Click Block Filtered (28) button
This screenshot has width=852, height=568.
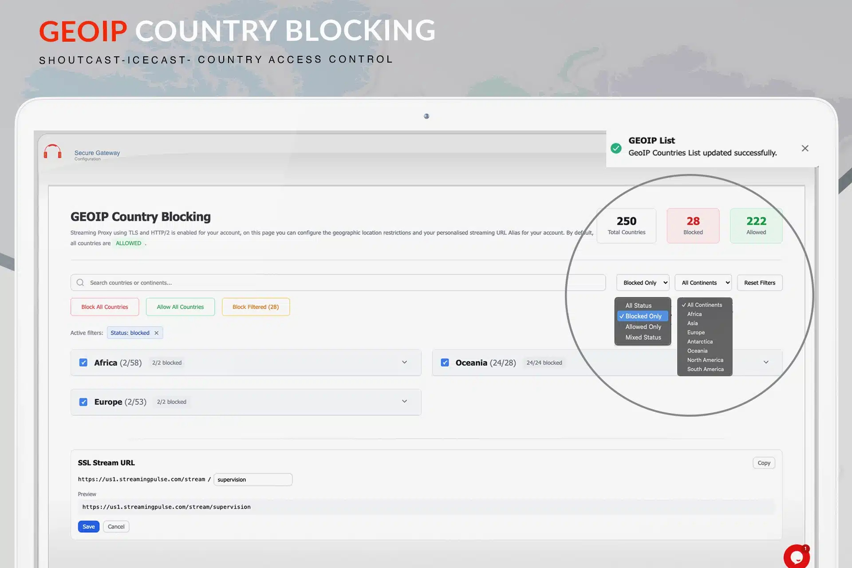pyautogui.click(x=256, y=307)
